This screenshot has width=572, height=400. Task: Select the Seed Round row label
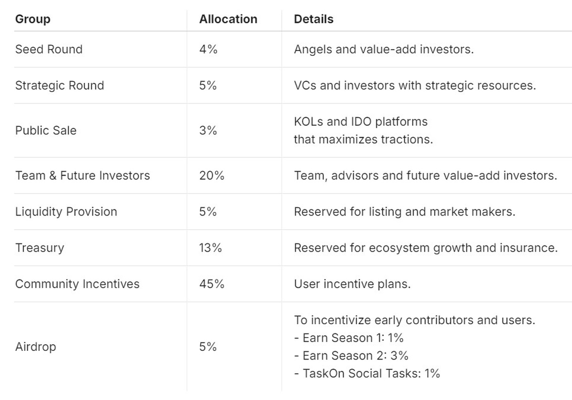(x=49, y=50)
